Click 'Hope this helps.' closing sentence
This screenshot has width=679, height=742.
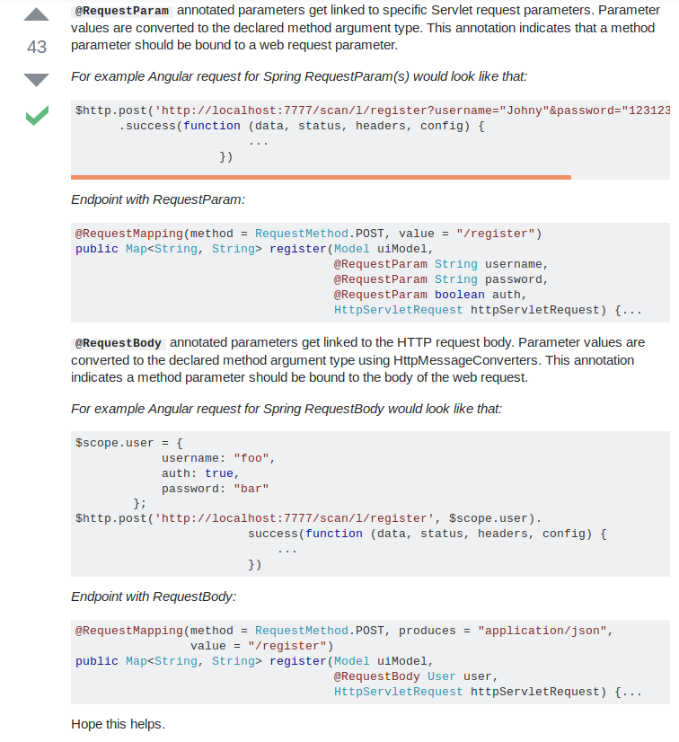click(118, 725)
